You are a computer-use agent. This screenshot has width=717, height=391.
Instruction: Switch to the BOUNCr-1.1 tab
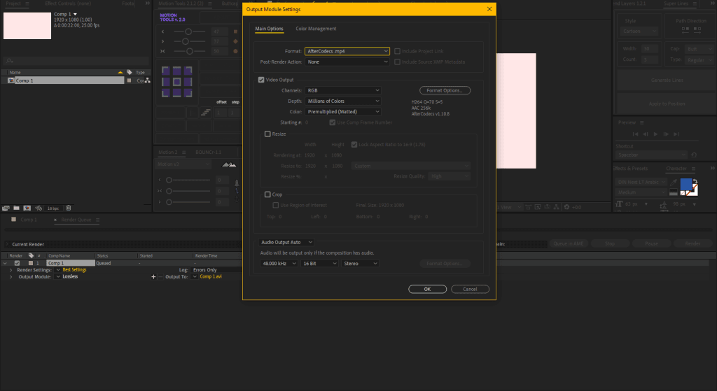coord(208,152)
